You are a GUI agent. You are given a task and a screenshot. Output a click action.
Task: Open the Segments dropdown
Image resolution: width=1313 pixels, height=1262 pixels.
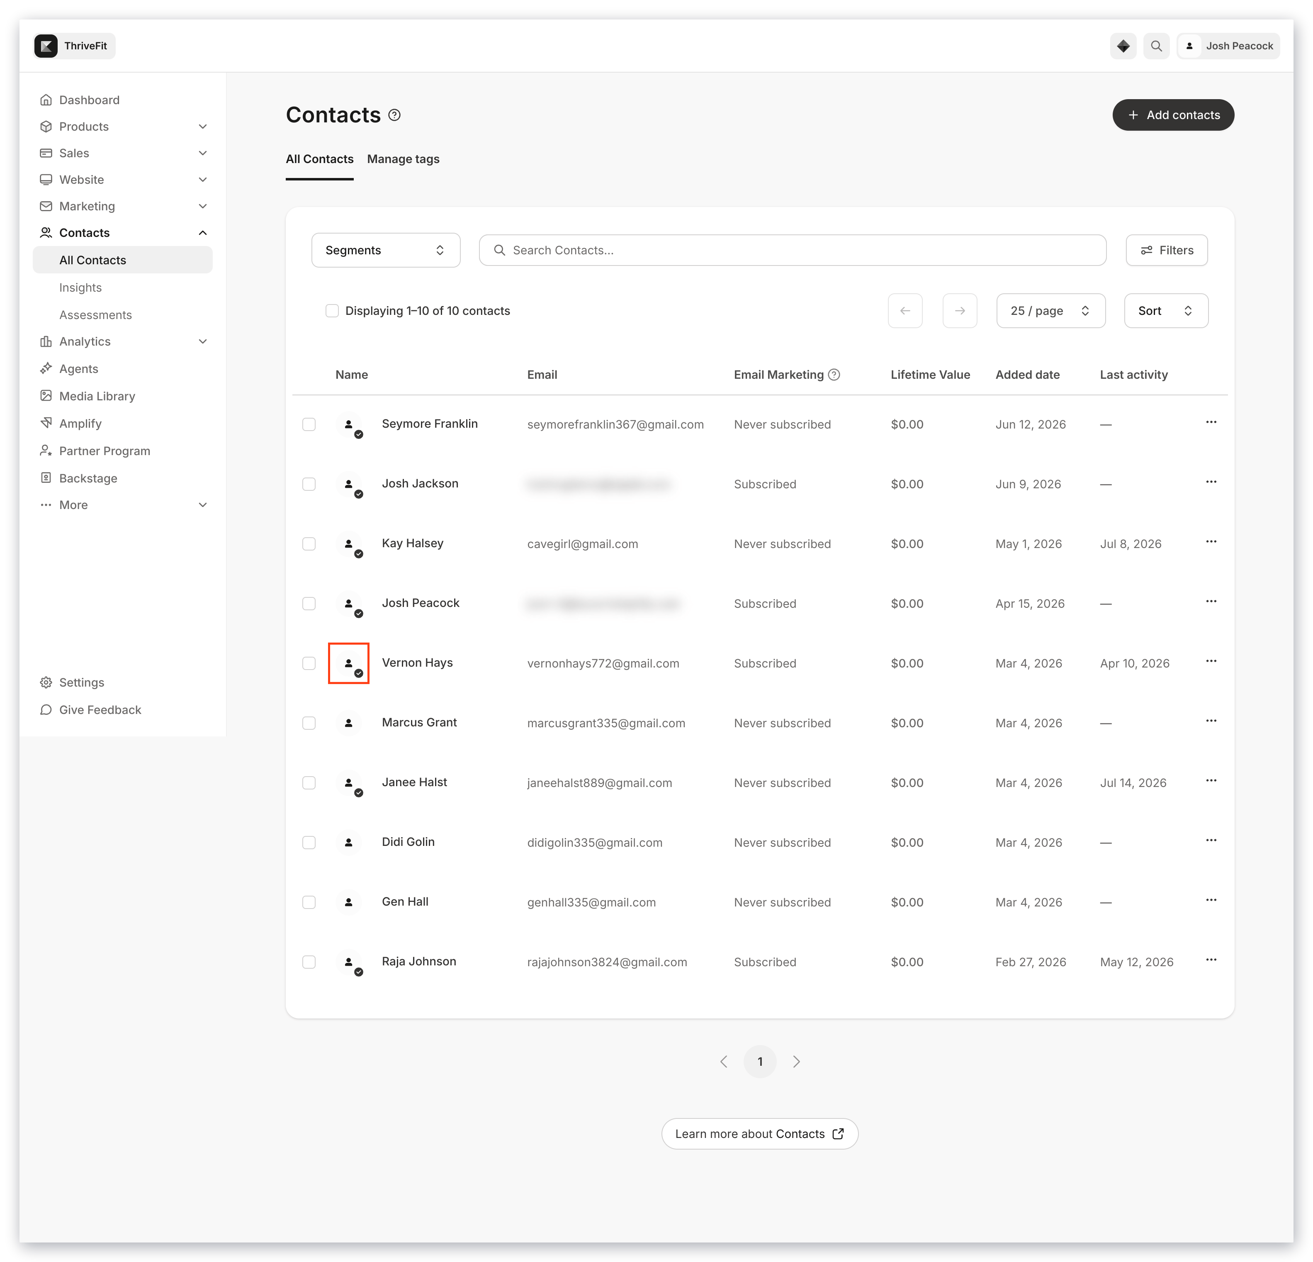pyautogui.click(x=386, y=250)
